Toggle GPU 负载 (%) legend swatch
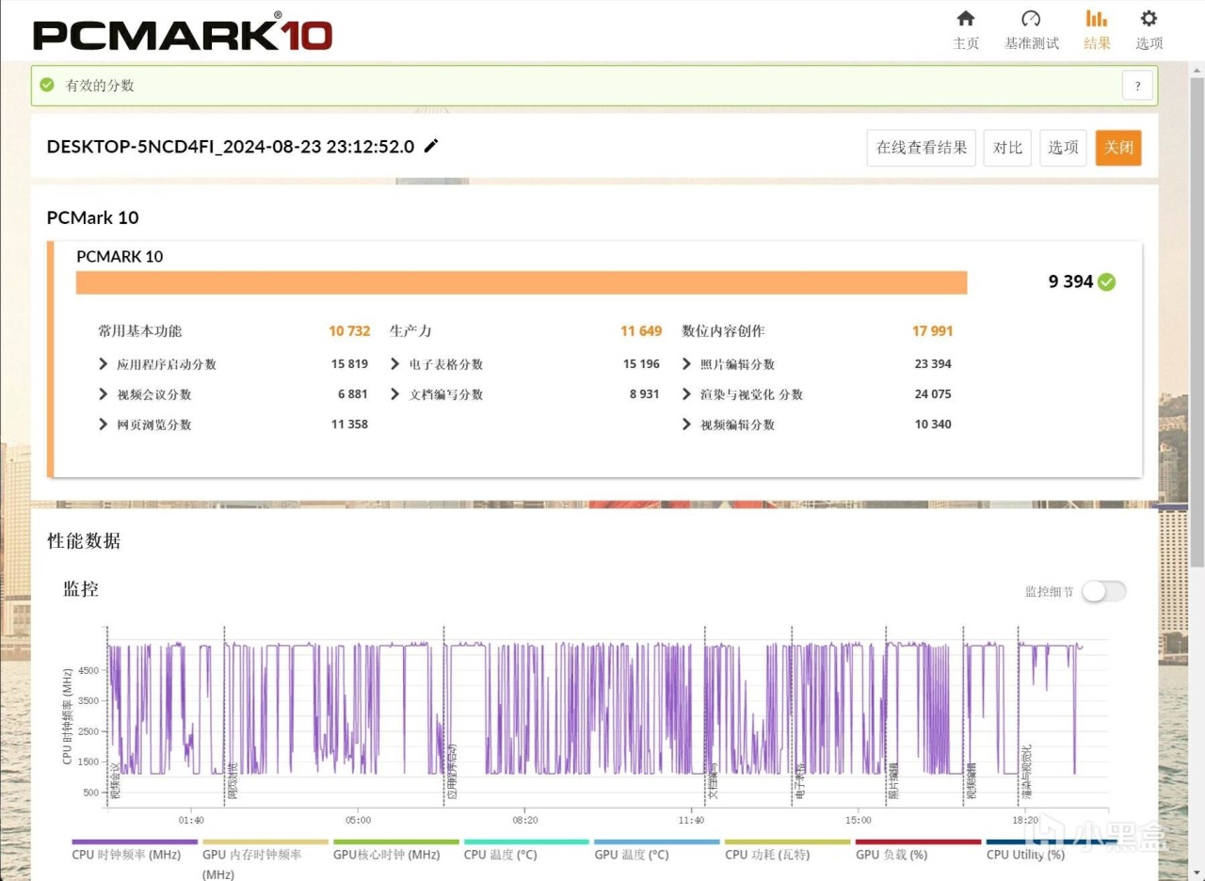This screenshot has width=1205, height=881. [x=918, y=842]
